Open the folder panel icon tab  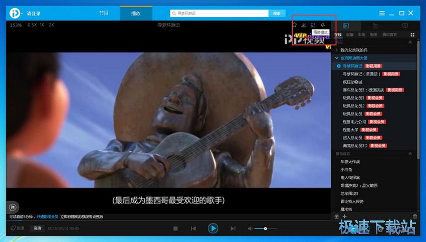pos(375,25)
